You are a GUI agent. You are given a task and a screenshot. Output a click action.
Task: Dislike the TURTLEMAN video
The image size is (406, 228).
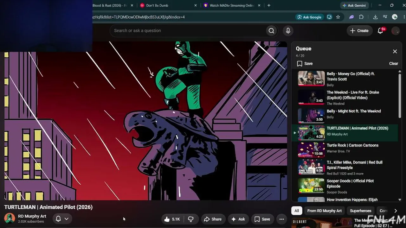tap(191, 219)
